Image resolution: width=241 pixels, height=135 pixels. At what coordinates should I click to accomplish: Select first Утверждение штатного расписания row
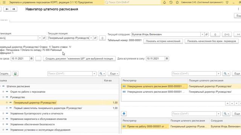(x=181, y=86)
